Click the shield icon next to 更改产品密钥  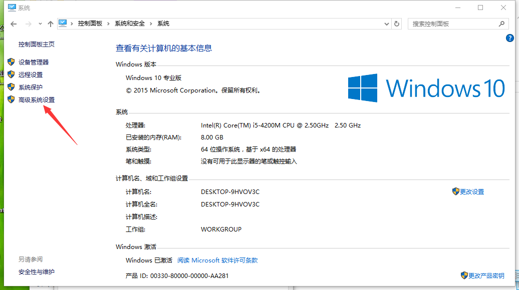pos(464,275)
